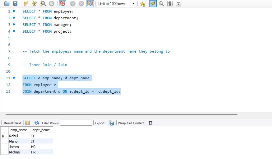
Task: Click the statement marker dot on line 1
Action: pos(14,11)
